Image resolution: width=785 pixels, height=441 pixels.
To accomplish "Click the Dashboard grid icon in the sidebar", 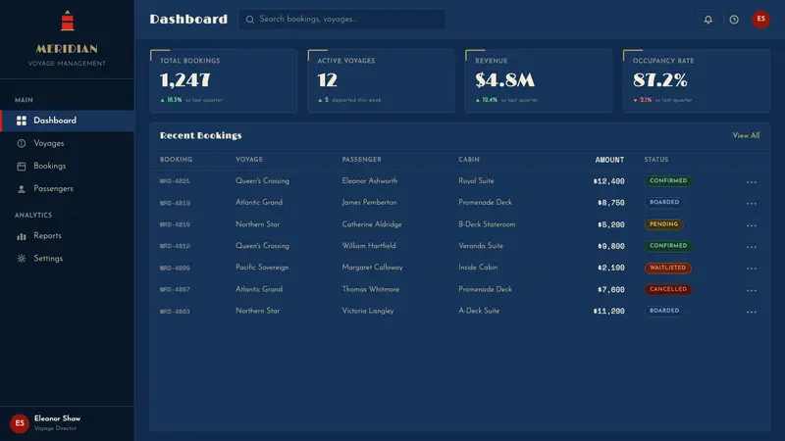I will pos(21,121).
